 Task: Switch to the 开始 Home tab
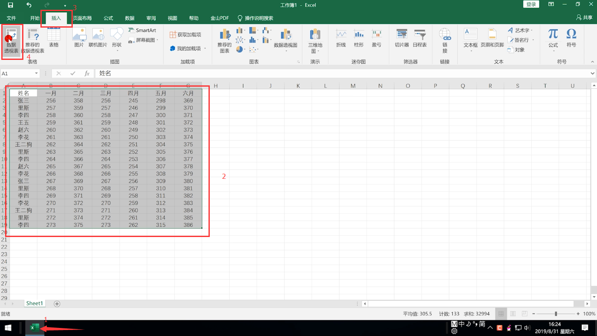(x=35, y=18)
